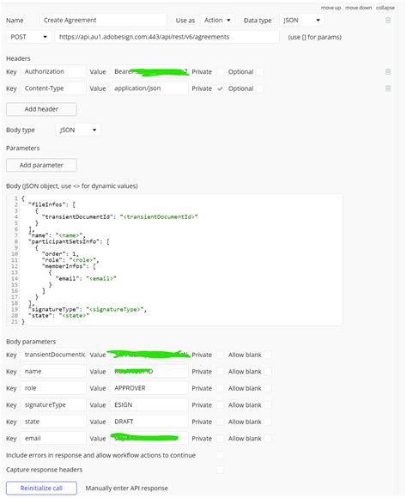Click the role key field
This screenshot has height=498, width=407.
click(x=53, y=388)
